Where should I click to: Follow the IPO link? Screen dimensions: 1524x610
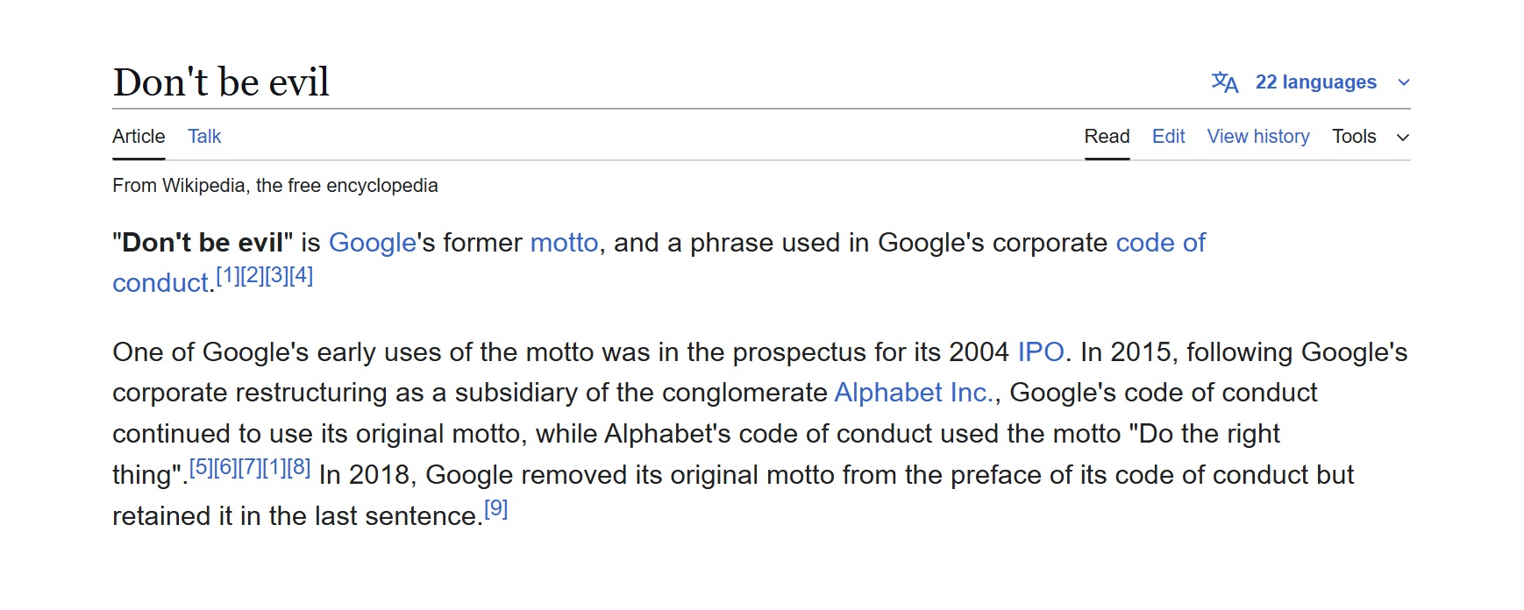(1041, 352)
